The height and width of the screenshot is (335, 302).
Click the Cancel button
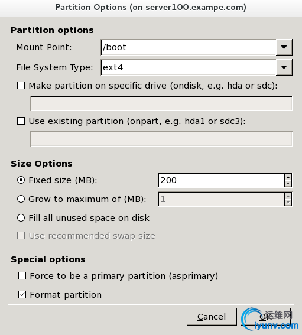point(212,317)
